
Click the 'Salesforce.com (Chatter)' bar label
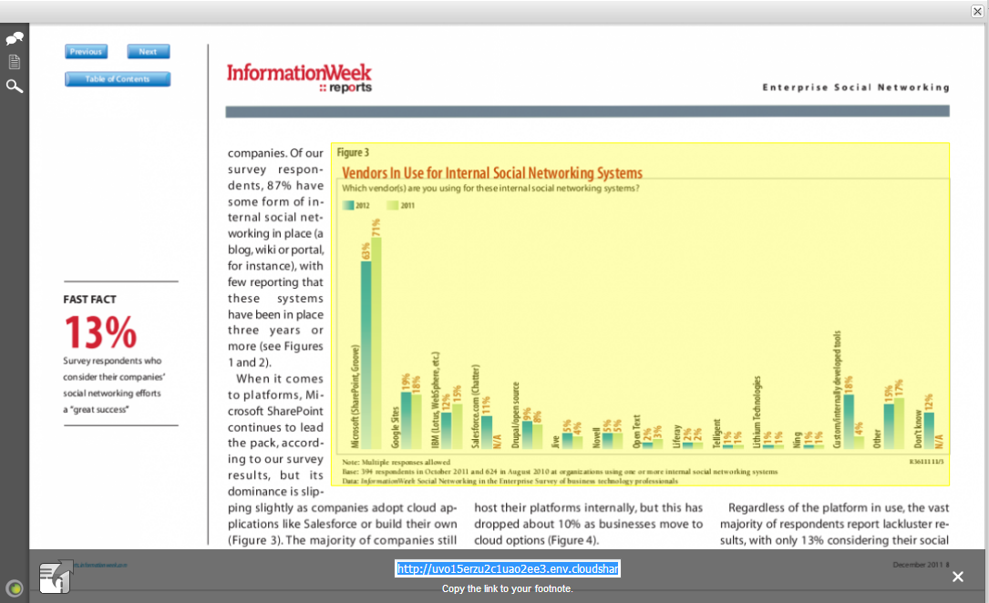pos(476,405)
